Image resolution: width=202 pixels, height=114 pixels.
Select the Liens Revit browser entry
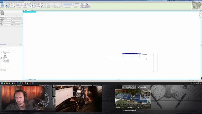point(4,70)
